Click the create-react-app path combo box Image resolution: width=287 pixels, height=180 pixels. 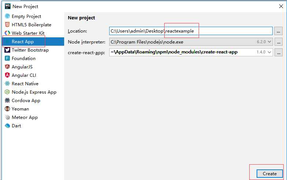191,52
